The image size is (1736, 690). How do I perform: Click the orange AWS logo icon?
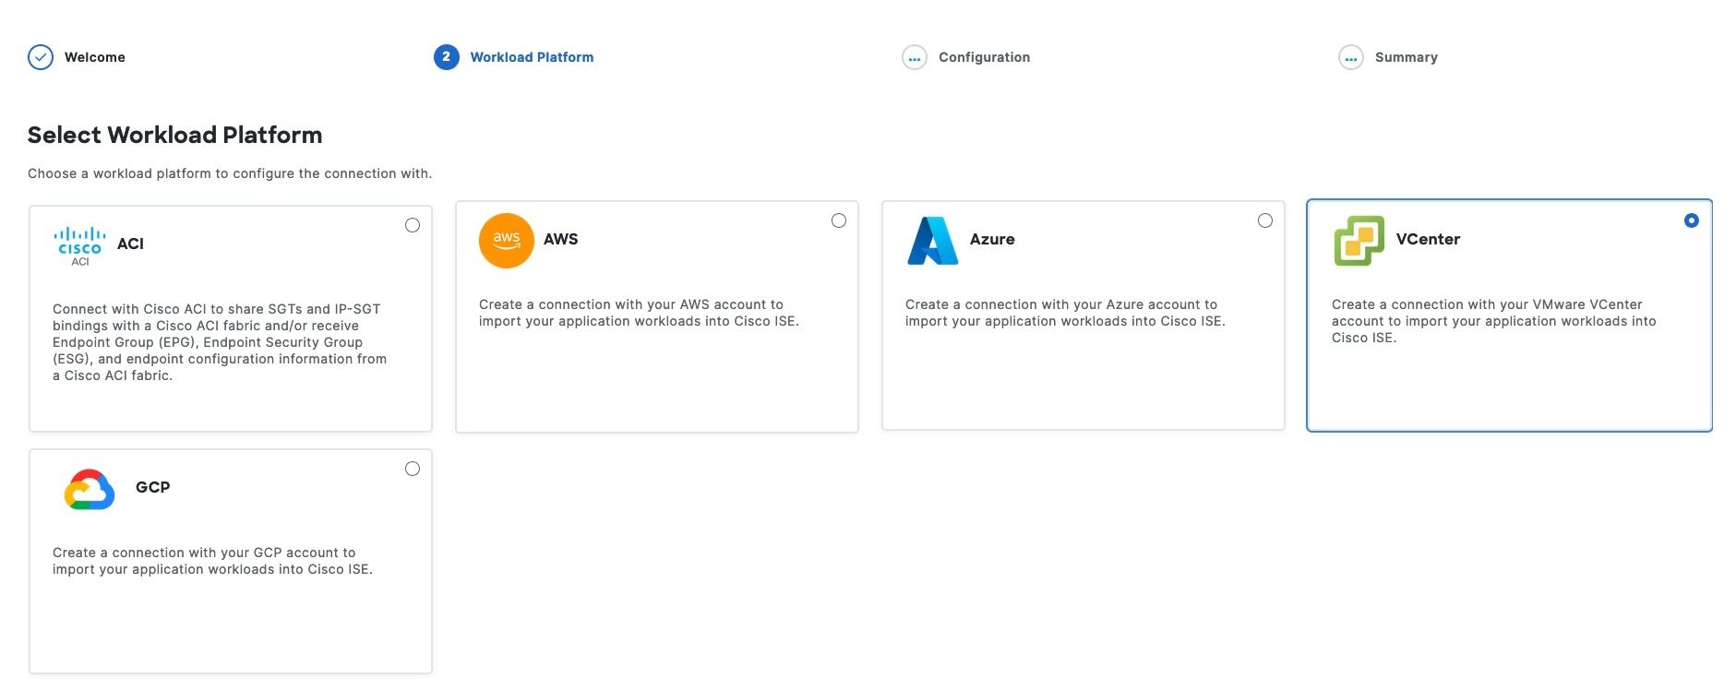tap(506, 241)
